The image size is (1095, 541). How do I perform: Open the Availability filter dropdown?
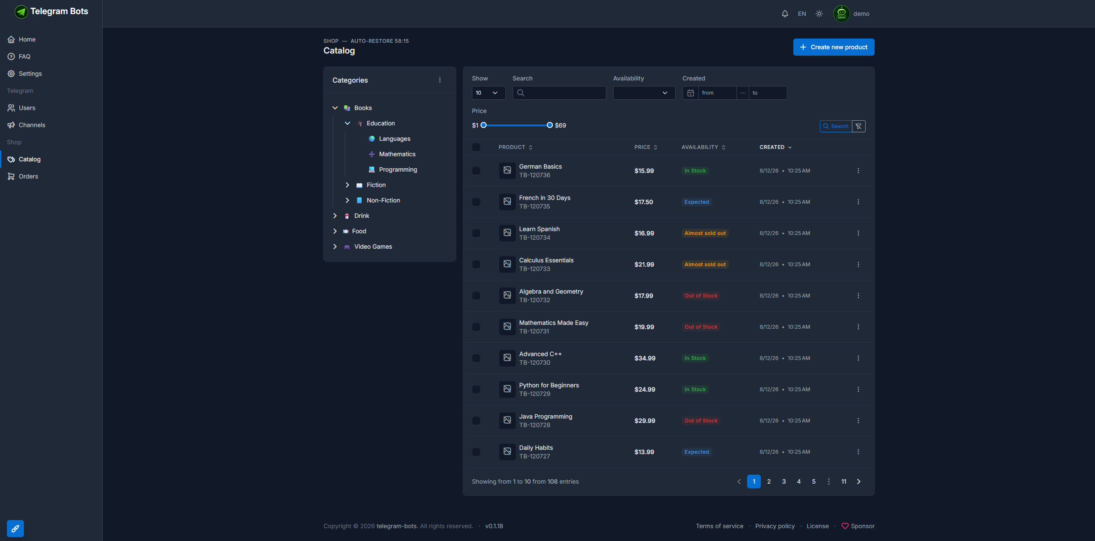[x=644, y=93]
